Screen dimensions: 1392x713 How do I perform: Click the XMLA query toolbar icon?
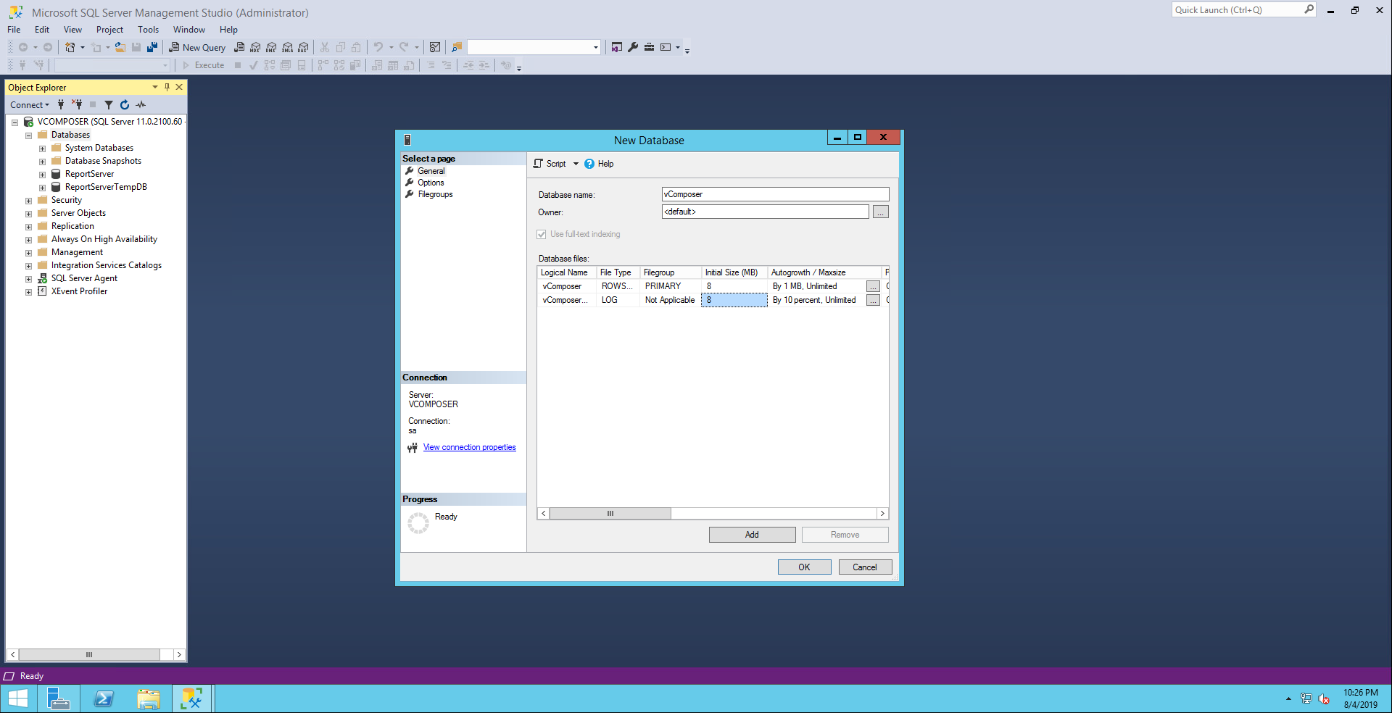tap(287, 47)
